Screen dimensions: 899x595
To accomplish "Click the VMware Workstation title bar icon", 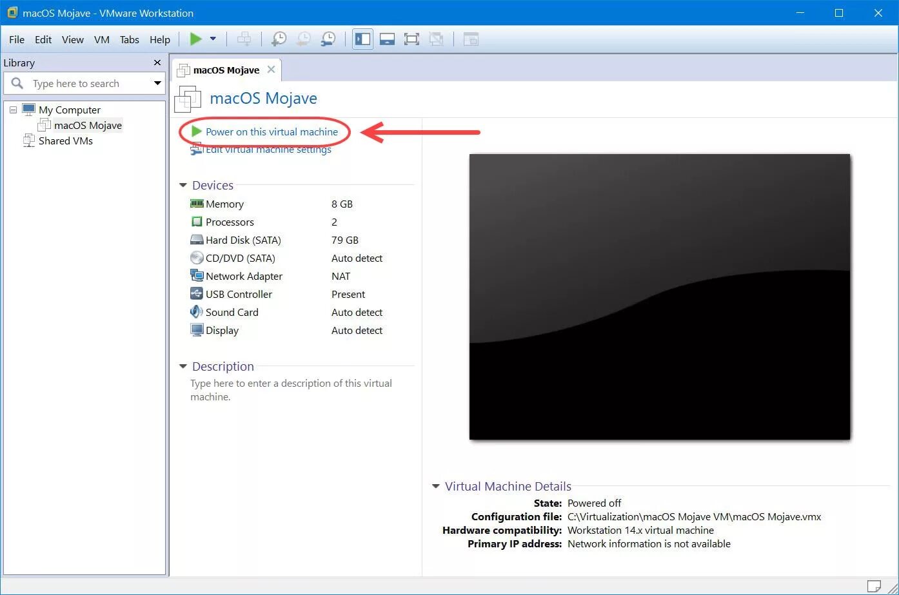I will coord(12,12).
